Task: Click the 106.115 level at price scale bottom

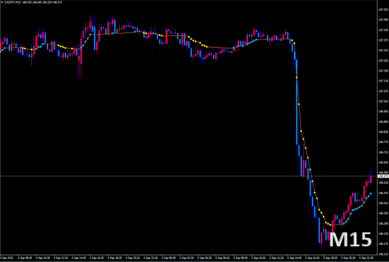Action: [x=383, y=254]
